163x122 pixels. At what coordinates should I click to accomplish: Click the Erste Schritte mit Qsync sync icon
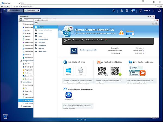click(65, 62)
